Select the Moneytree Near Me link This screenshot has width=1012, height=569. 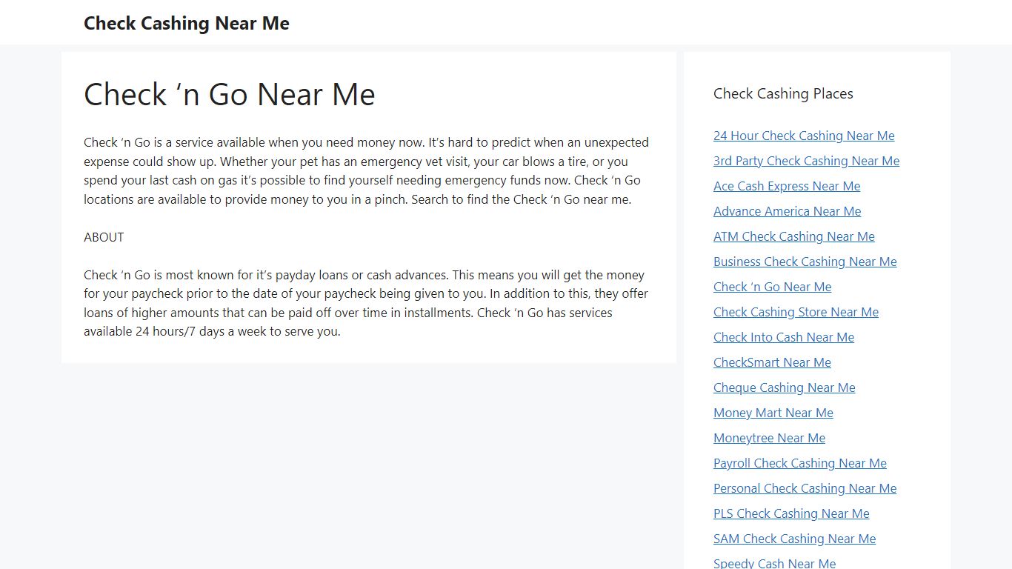(769, 438)
